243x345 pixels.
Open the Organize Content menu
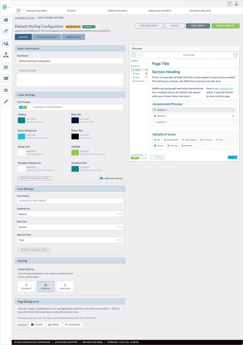(x=160, y=11)
